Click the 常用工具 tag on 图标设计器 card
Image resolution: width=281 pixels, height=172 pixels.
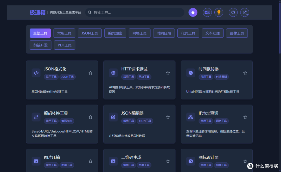pos(206,165)
